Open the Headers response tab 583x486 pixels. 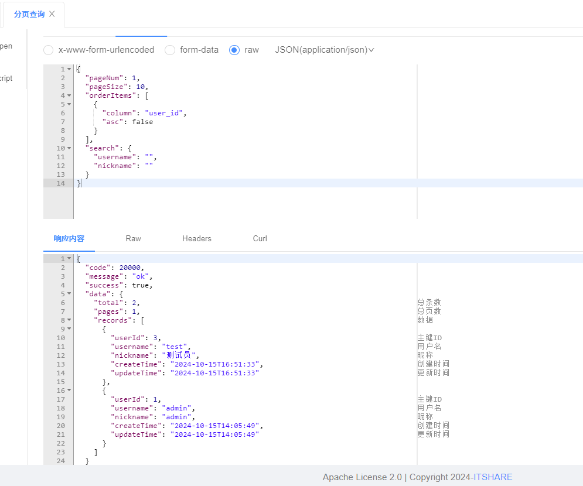[x=196, y=239]
